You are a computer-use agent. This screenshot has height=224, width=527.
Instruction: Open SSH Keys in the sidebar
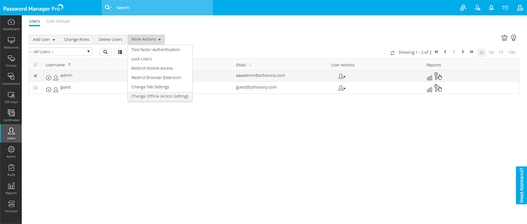point(11,97)
